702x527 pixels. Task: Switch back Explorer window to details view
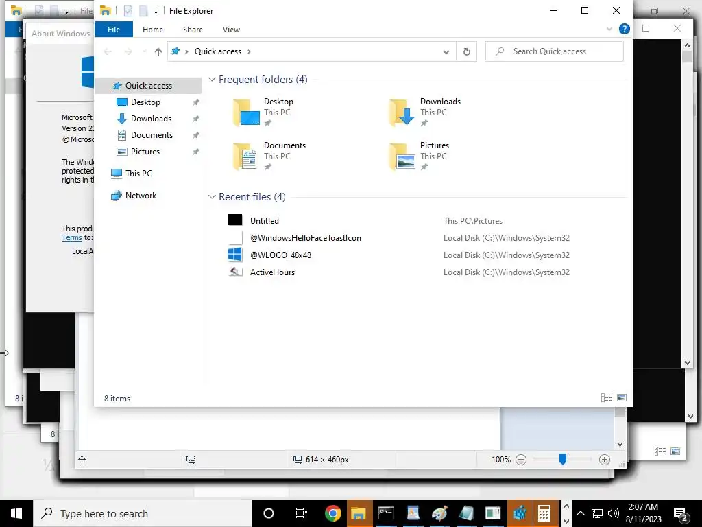660,452
